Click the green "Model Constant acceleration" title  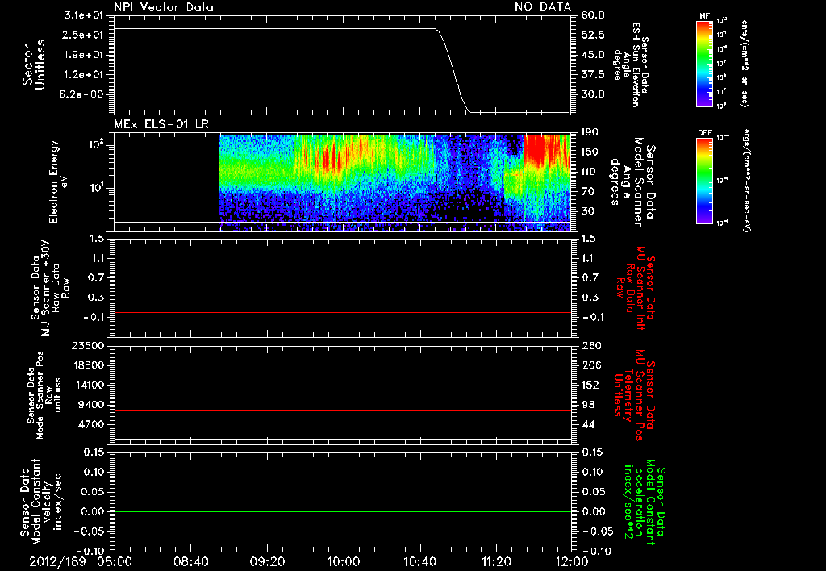point(645,502)
